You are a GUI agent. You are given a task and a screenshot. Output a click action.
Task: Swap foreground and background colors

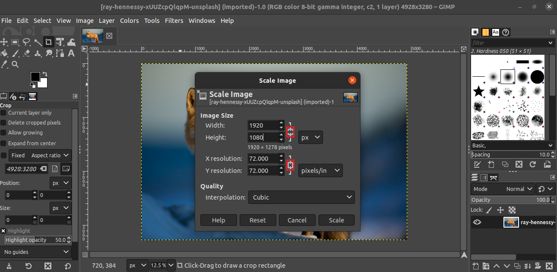click(x=44, y=74)
